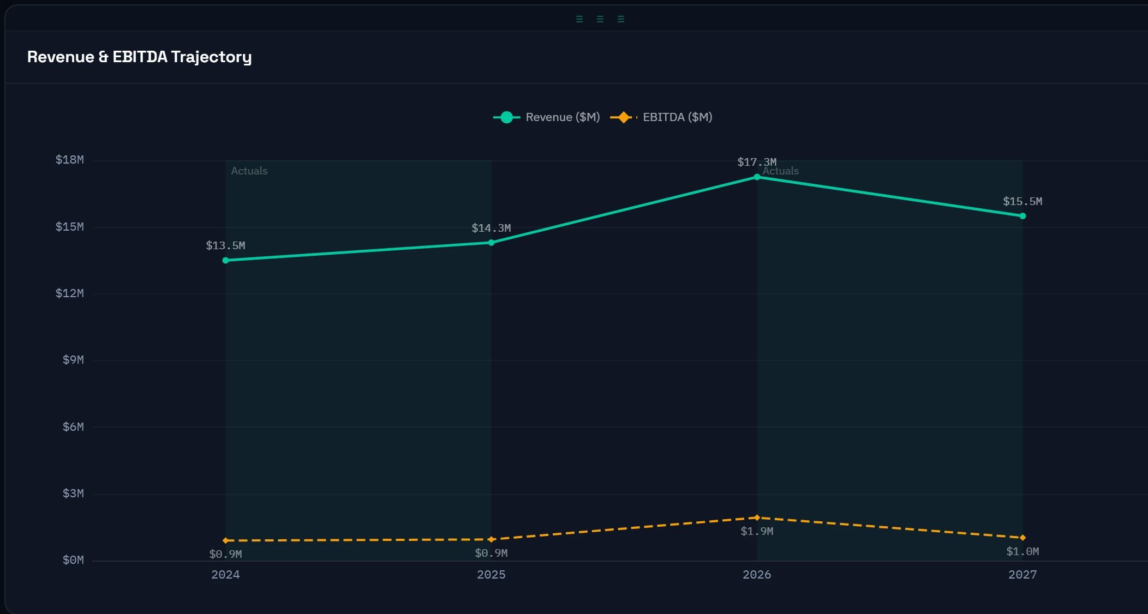Viewport: 1148px width, 614px height.
Task: Click the $1.0M EBITDA label
Action: pos(1023,551)
